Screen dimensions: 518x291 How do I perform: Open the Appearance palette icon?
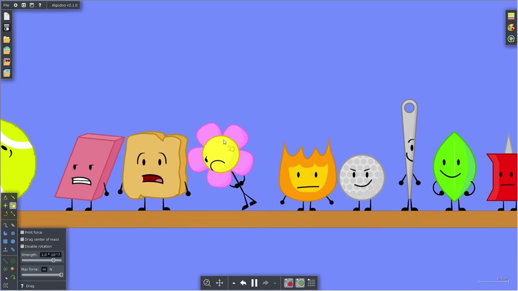pos(511,27)
